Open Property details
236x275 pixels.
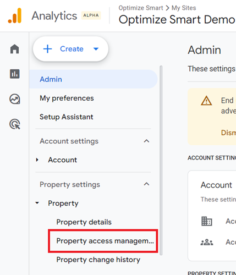pos(84,222)
